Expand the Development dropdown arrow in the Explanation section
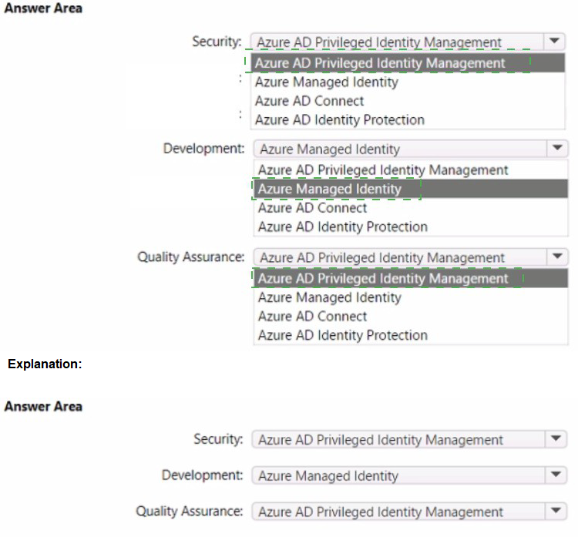 [x=556, y=475]
